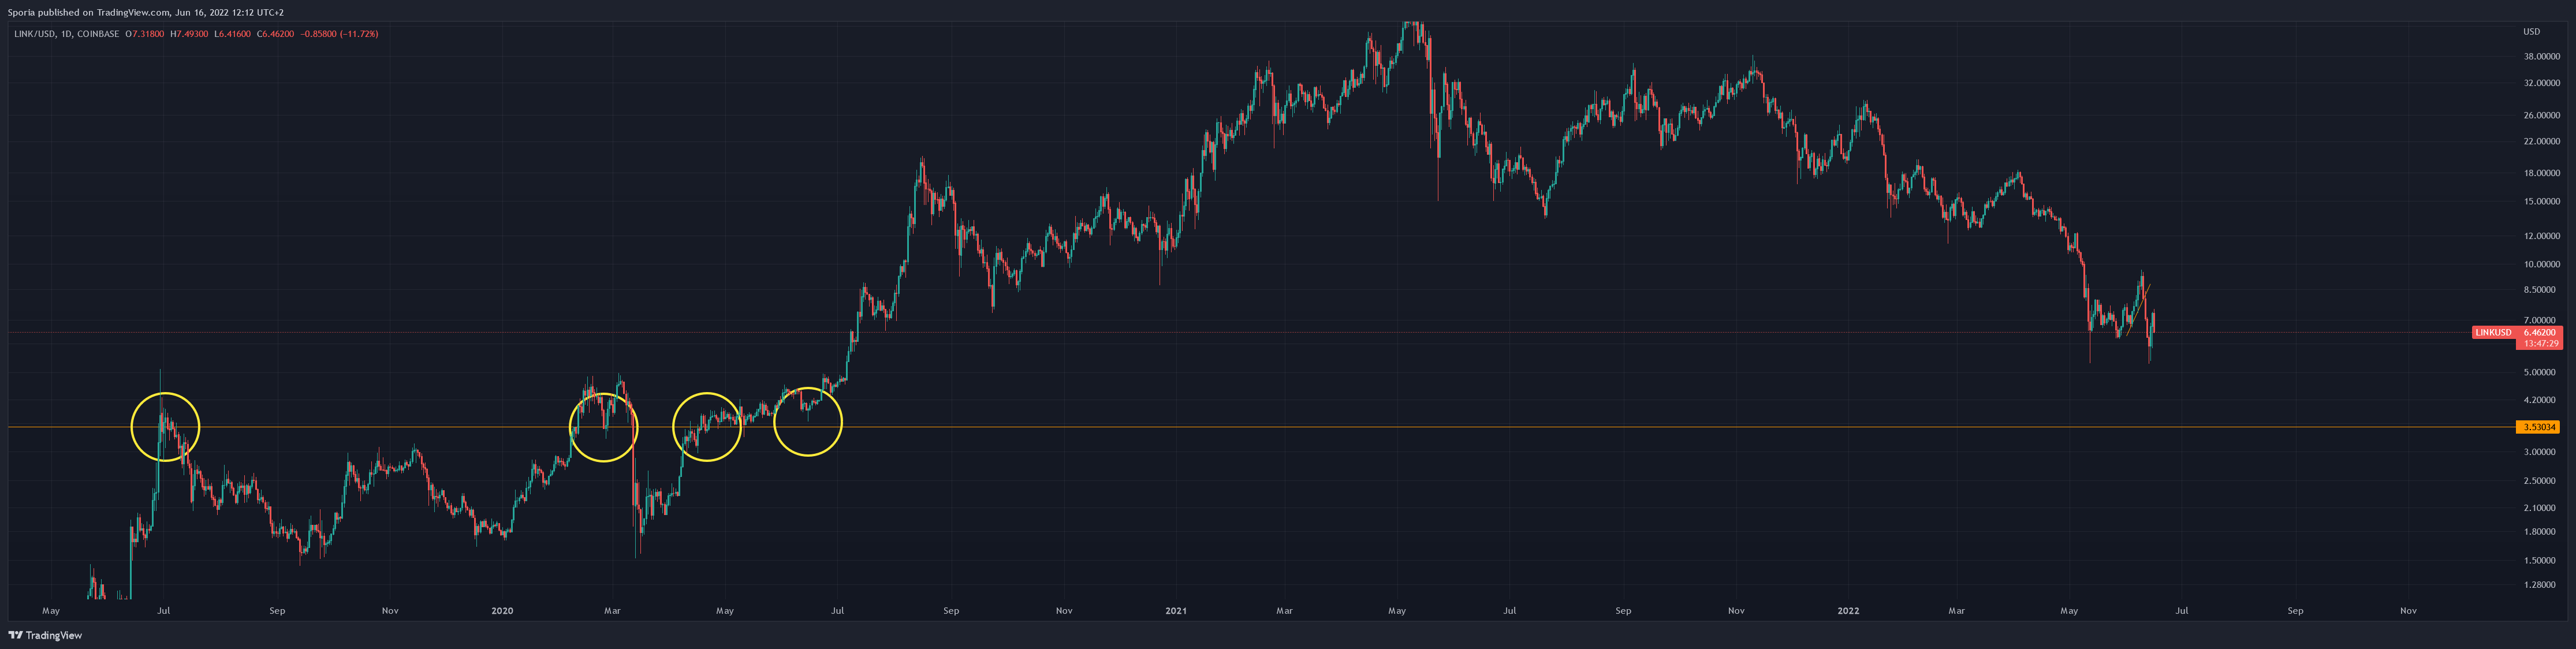The image size is (2576, 649).
Task: Click the 38.00000 price axis label
Action: pyautogui.click(x=2541, y=56)
